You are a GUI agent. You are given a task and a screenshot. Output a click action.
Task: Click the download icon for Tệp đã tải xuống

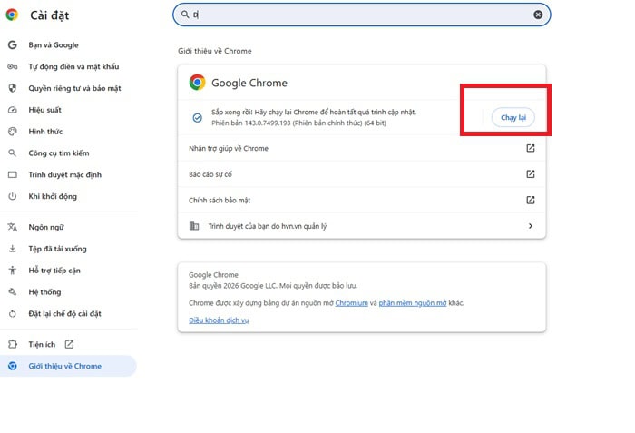pos(13,249)
